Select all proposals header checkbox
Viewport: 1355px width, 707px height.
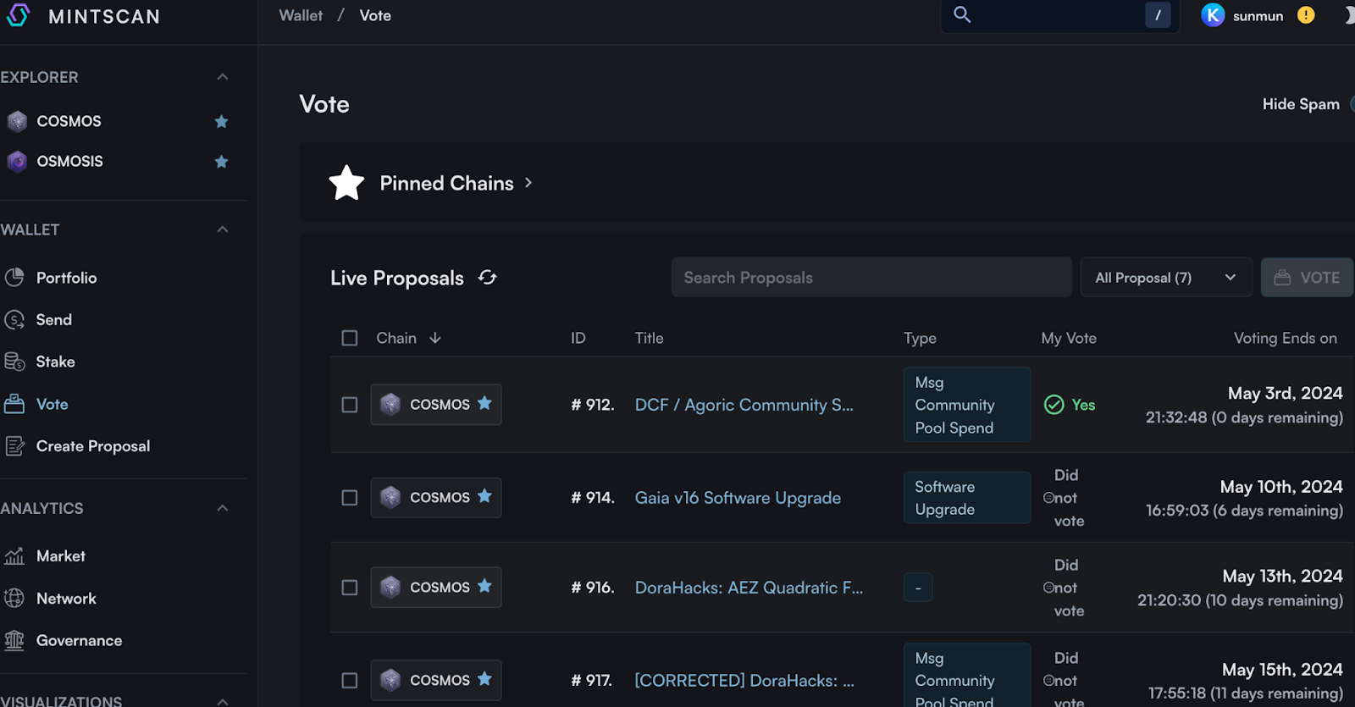(350, 338)
